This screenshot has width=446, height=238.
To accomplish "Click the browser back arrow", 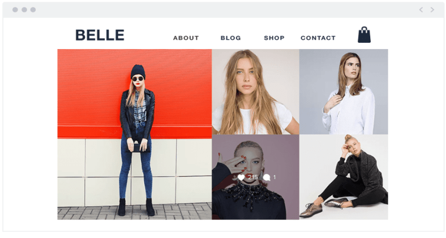I will coord(421,10).
